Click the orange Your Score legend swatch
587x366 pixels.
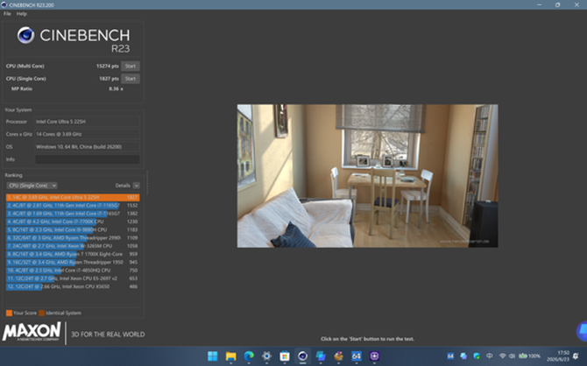[x=9, y=313]
